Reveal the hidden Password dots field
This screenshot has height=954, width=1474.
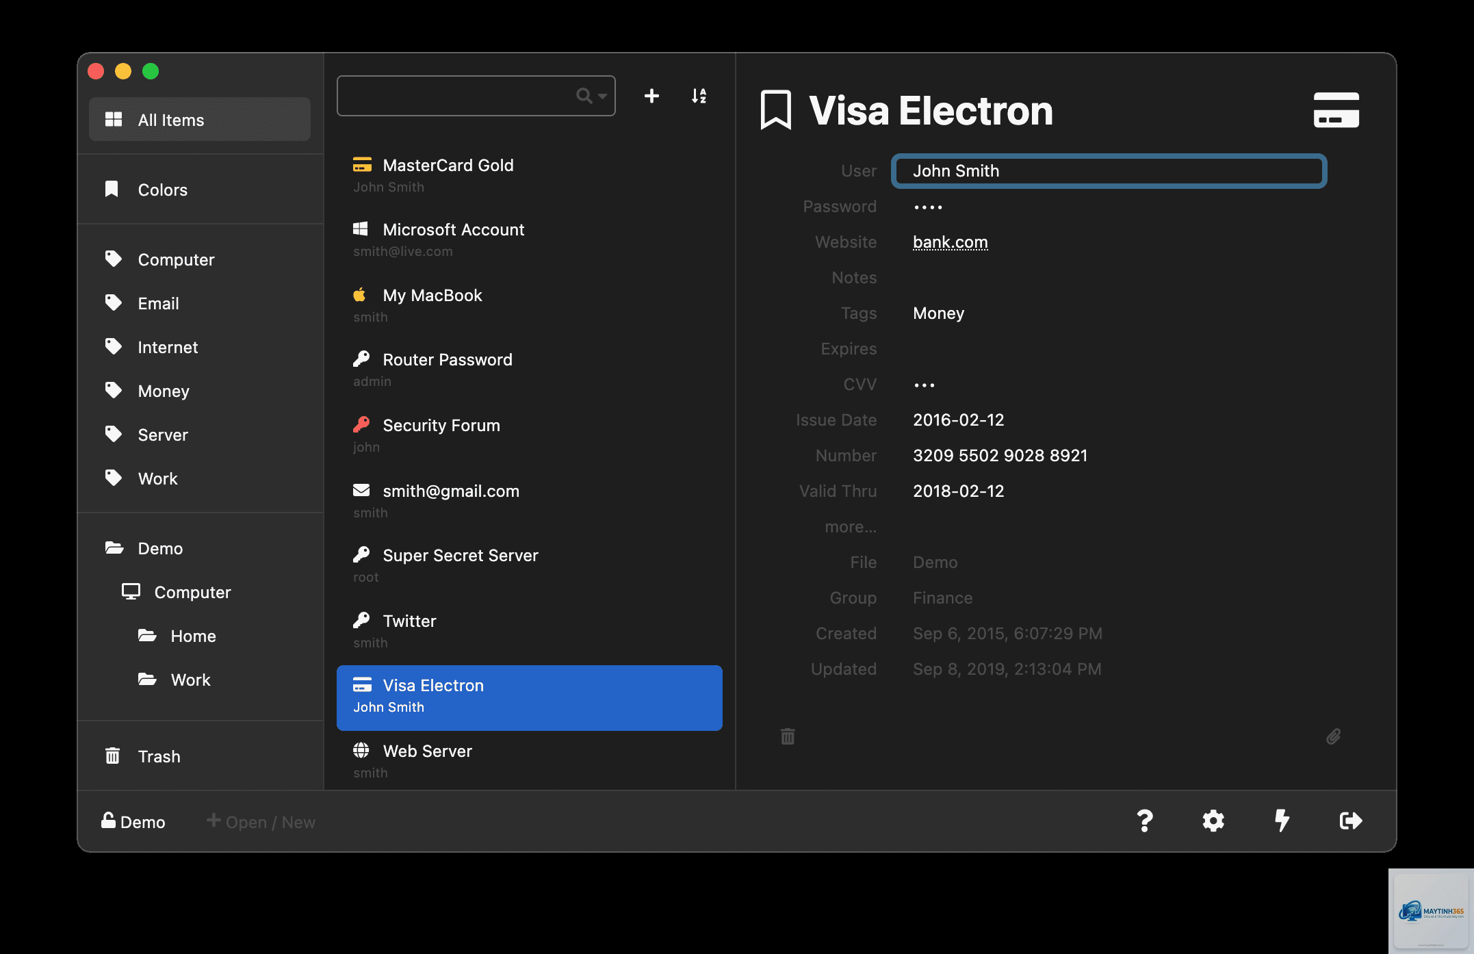click(x=928, y=207)
